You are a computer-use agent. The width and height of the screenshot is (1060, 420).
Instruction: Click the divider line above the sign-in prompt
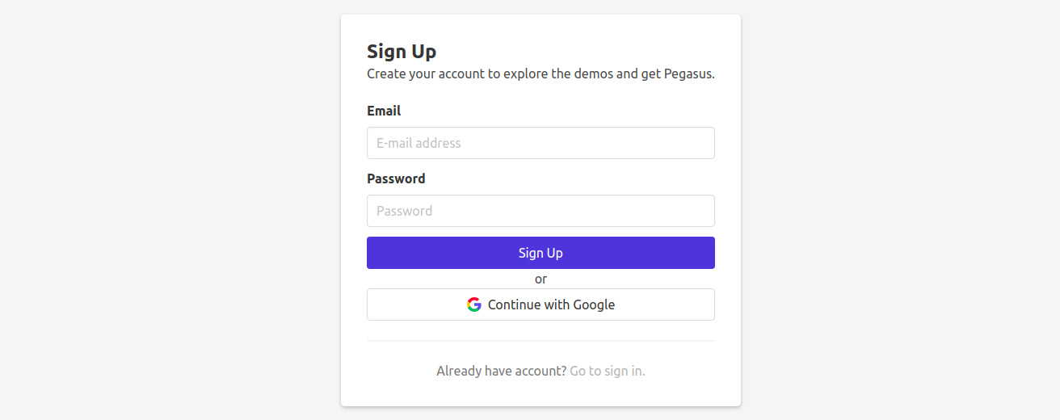541,341
